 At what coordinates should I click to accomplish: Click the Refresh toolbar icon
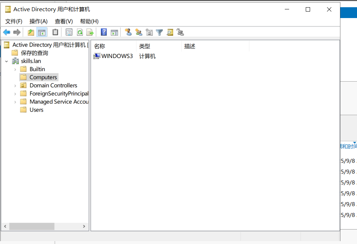(x=80, y=32)
